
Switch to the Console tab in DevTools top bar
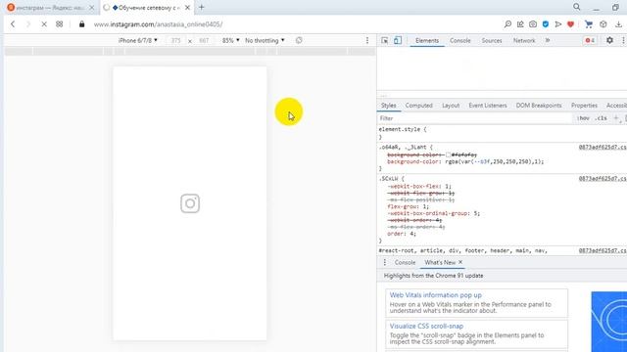(x=459, y=41)
